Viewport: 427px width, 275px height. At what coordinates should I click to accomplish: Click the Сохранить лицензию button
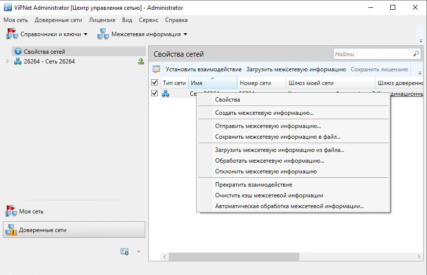tap(380, 69)
